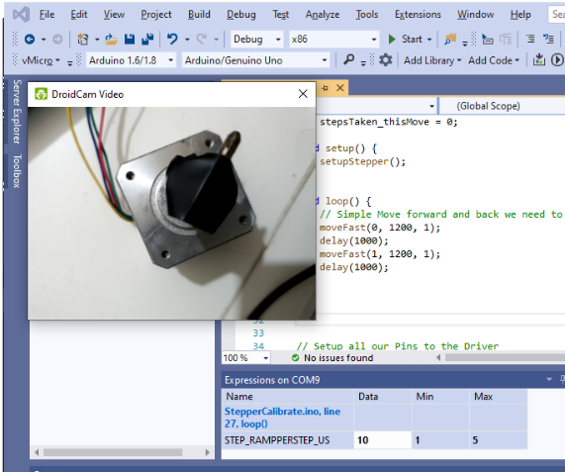This screenshot has height=472, width=565.
Task: Expand the Start button dropdown arrow
Action: click(429, 40)
